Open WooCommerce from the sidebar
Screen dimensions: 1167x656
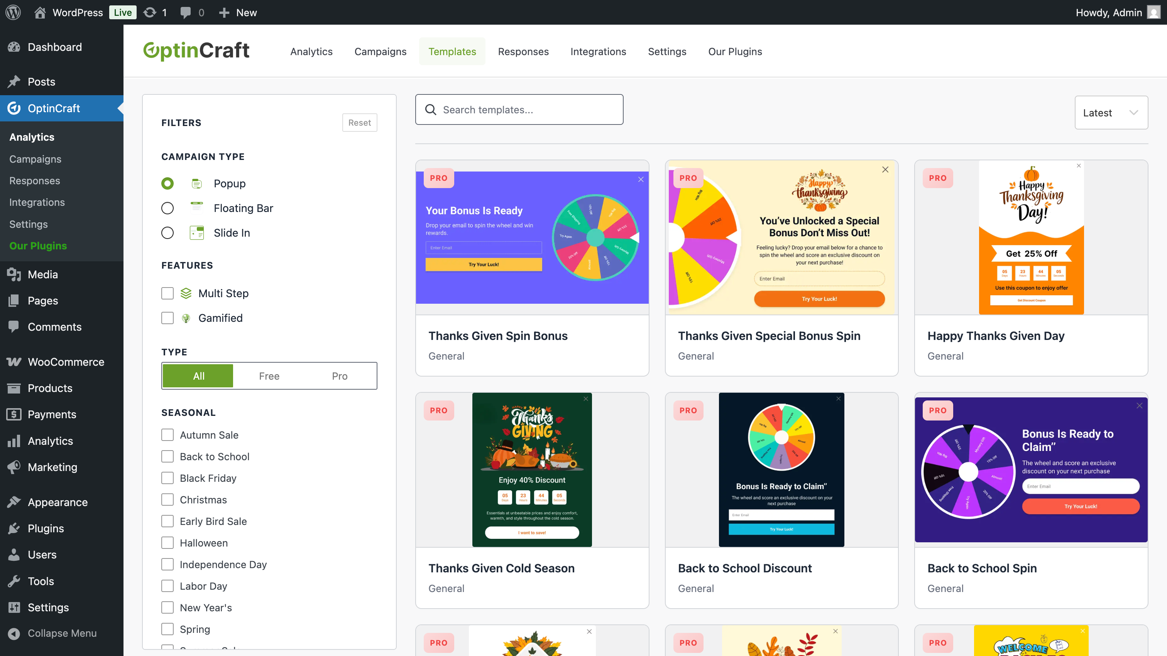(66, 362)
